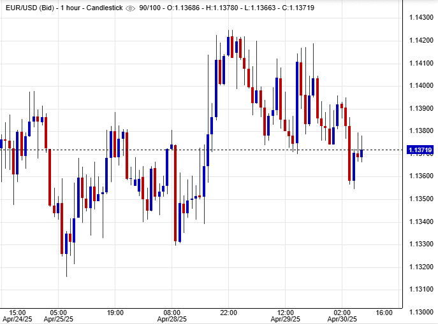Click the highlighted 1.13719 current price tag
Screen dimensions: 438x324
pos(421,151)
